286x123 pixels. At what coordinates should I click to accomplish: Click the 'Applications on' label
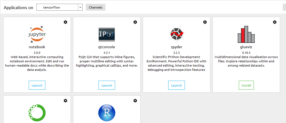[x=19, y=8]
